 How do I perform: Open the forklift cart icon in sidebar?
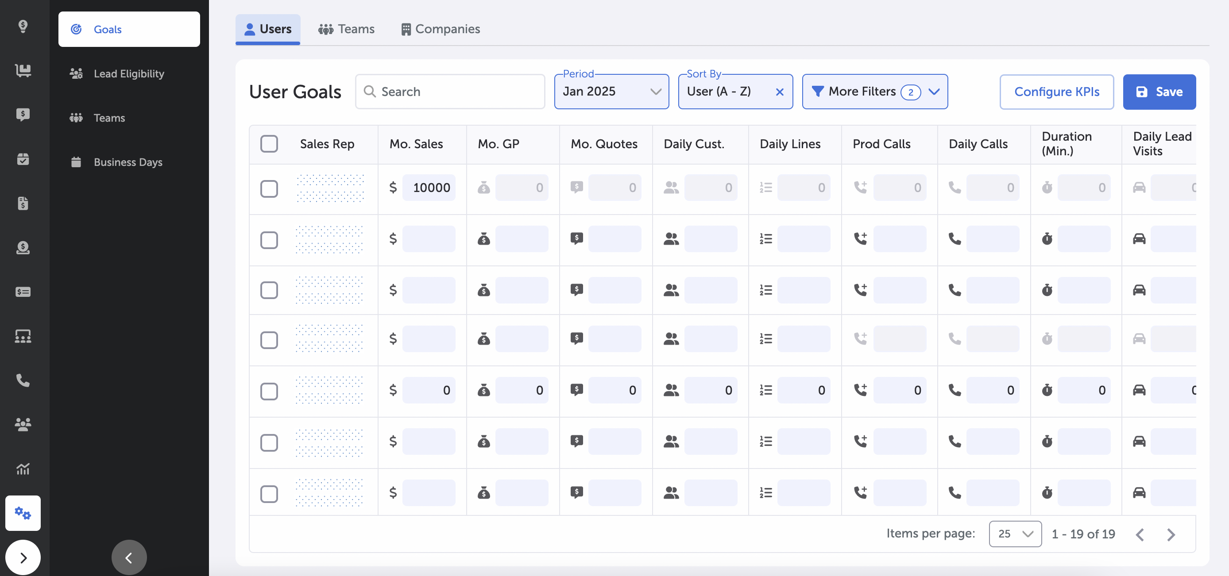pos(23,70)
